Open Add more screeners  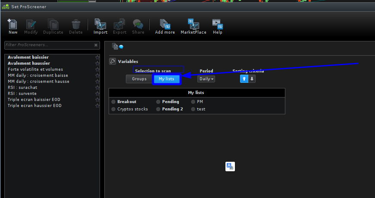tap(165, 27)
